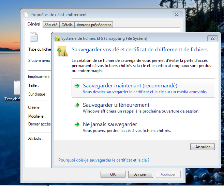
Task: Open the Pourquoi dois-je sauvegarder link
Action: 104,160
